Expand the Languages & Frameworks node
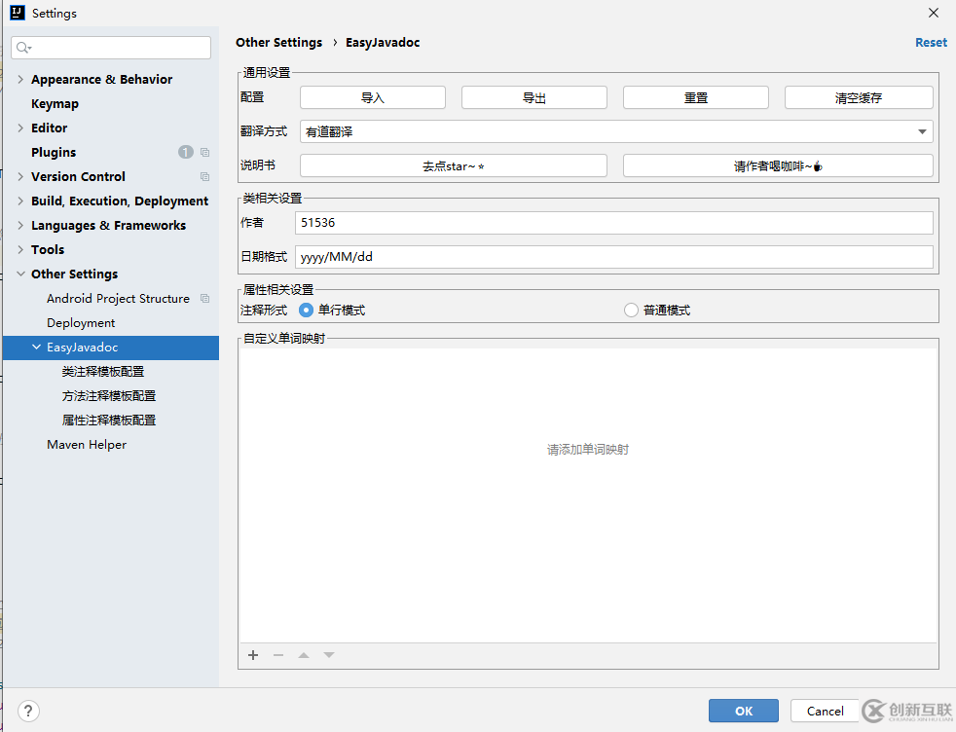Screen dimensions: 956x732 [x=20, y=226]
